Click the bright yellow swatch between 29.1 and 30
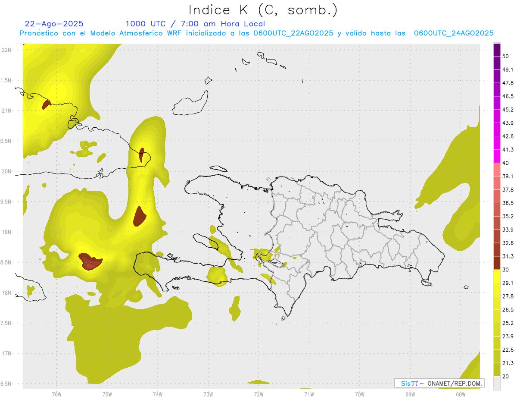Image resolution: width=517 pixels, height=400 pixels. click(497, 276)
